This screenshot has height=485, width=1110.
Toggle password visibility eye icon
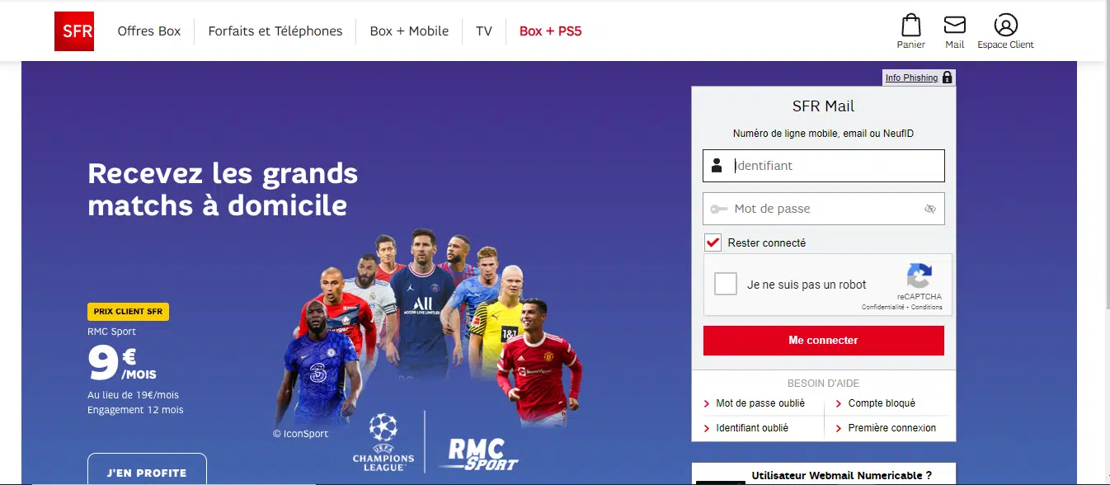pos(930,210)
